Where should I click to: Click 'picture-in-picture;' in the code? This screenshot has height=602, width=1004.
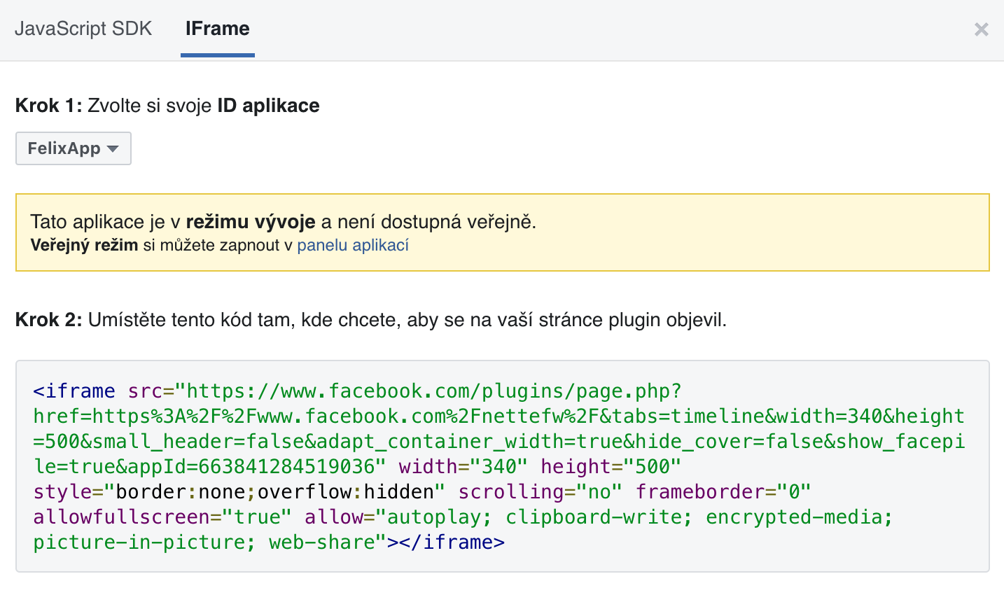(x=145, y=542)
